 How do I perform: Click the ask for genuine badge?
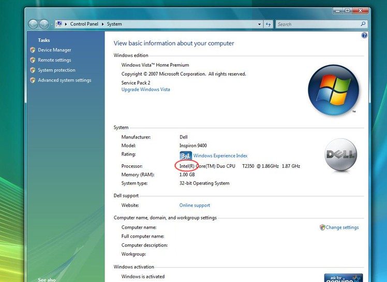(344, 277)
